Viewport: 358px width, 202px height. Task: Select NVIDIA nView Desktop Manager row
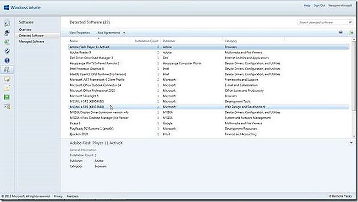[x=209, y=118]
